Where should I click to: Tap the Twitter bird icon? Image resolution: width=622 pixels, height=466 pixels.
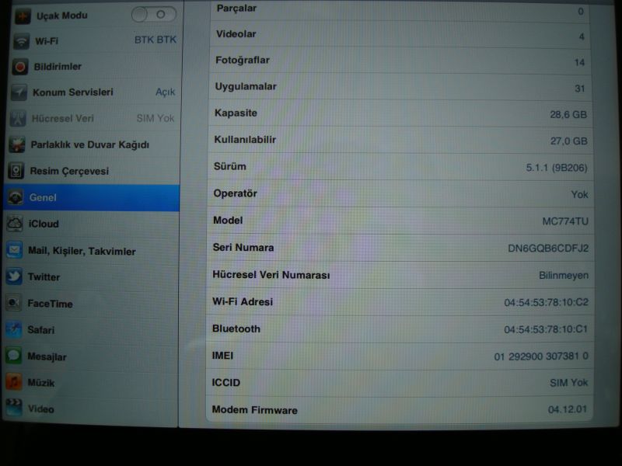(14, 276)
